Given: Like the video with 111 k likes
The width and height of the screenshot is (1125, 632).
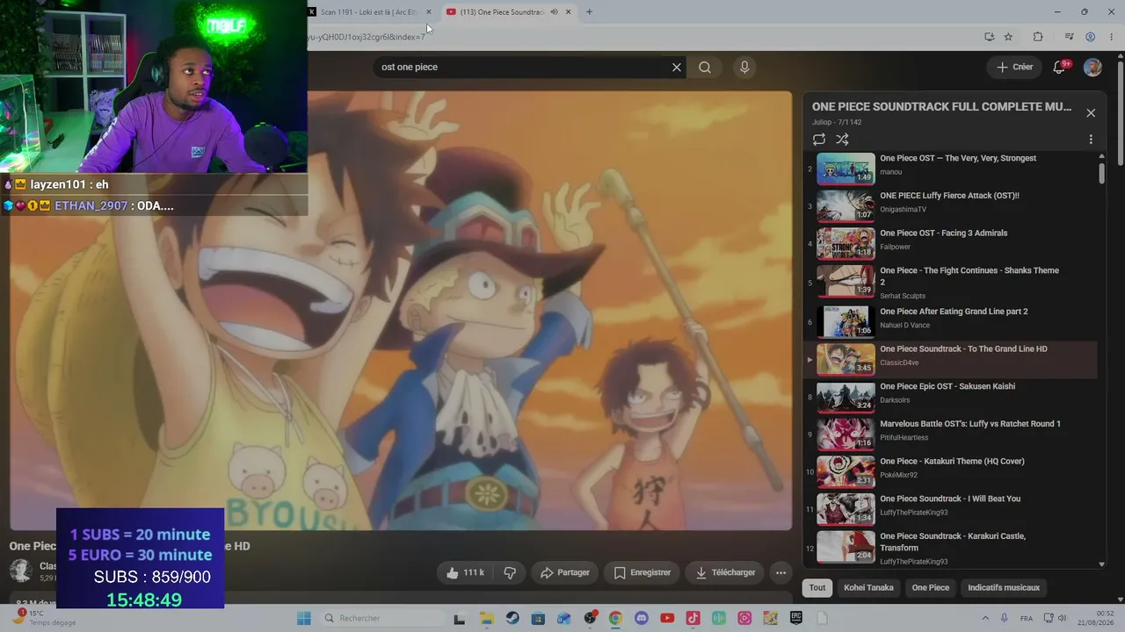Looking at the screenshot, I should click(x=465, y=572).
